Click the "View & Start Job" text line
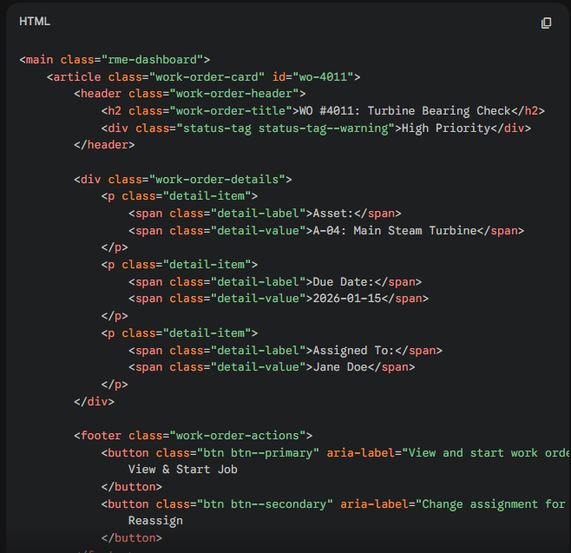The height and width of the screenshot is (553, 571). (x=182, y=470)
